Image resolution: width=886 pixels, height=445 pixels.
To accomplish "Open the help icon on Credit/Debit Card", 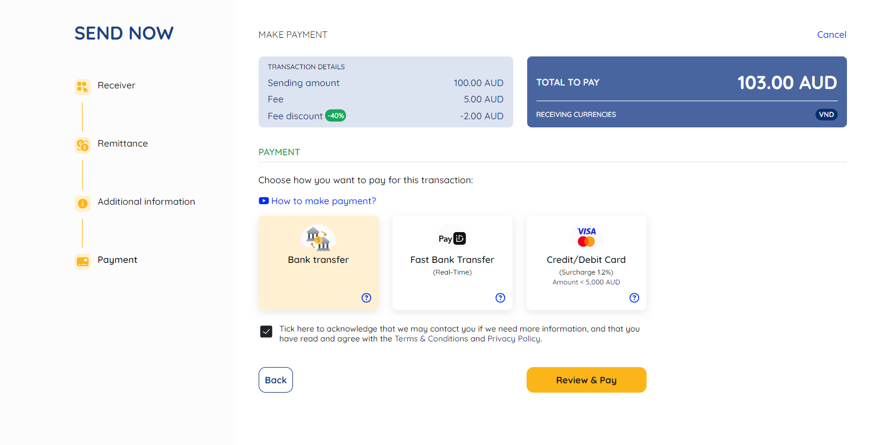I will tap(634, 297).
